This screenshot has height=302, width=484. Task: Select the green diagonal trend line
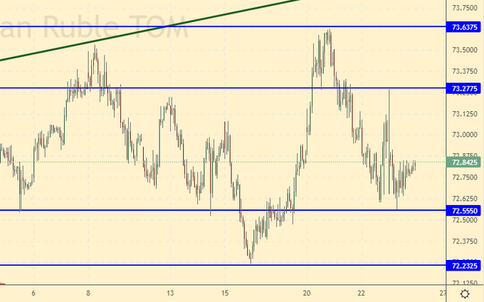pyautogui.click(x=142, y=32)
